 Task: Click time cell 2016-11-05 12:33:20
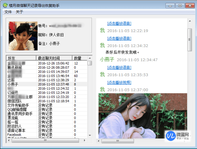54,97
